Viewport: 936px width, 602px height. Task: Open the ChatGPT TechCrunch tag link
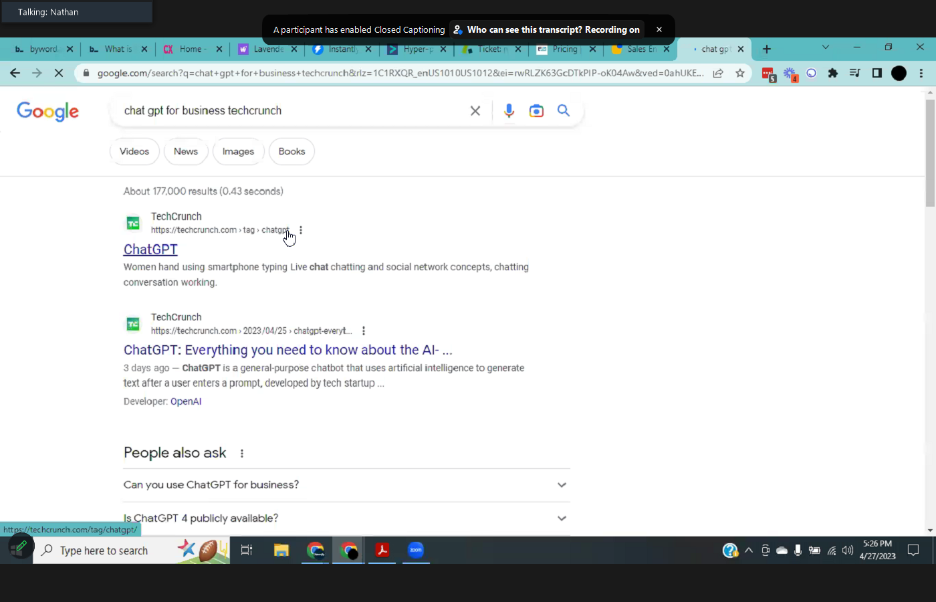pyautogui.click(x=150, y=249)
